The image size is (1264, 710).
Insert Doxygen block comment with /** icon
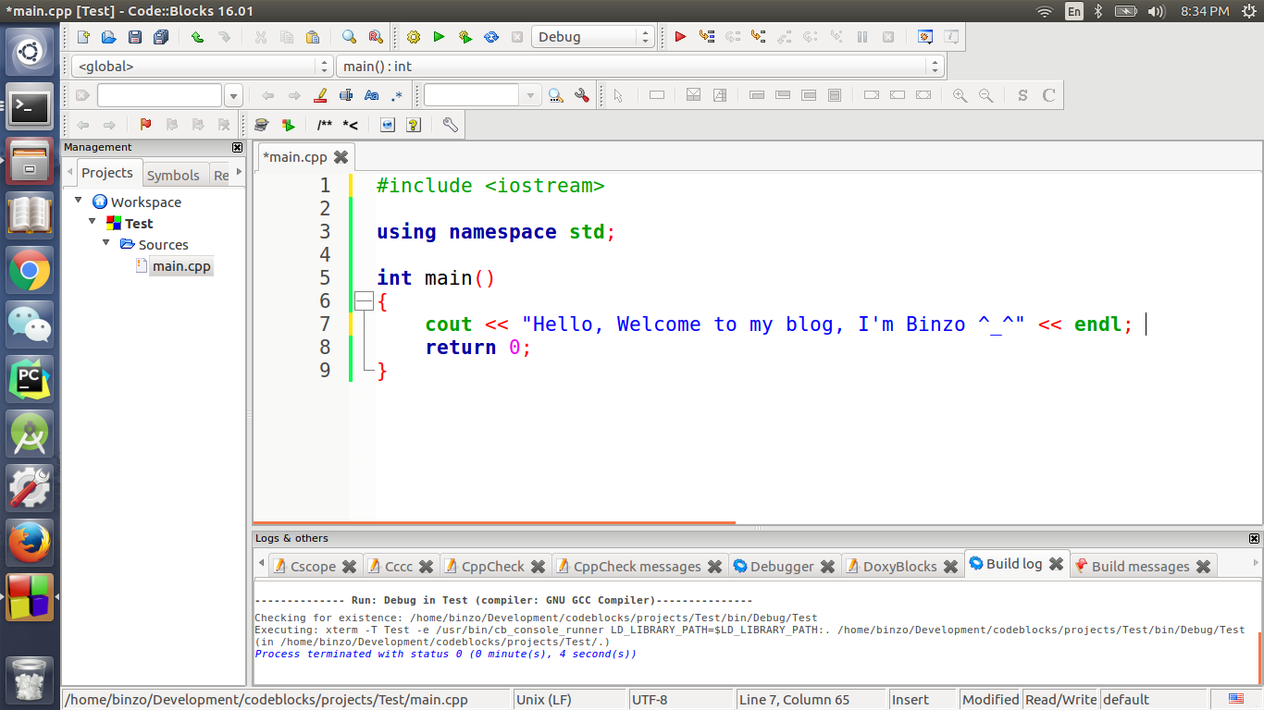pyautogui.click(x=324, y=125)
